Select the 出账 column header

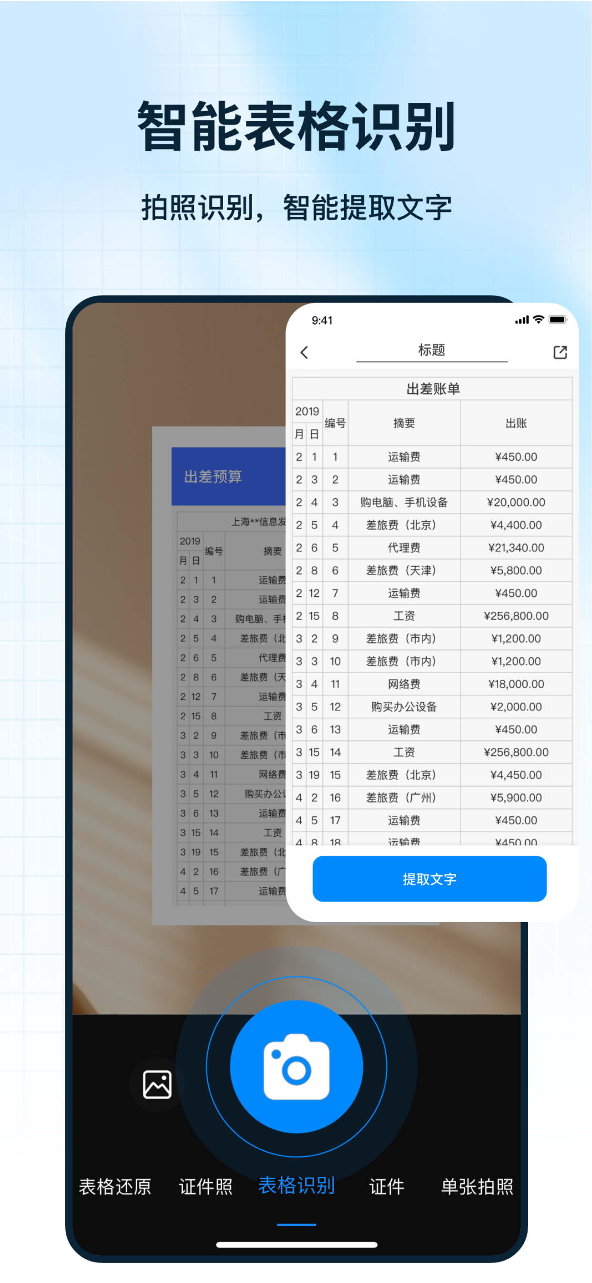(516, 423)
